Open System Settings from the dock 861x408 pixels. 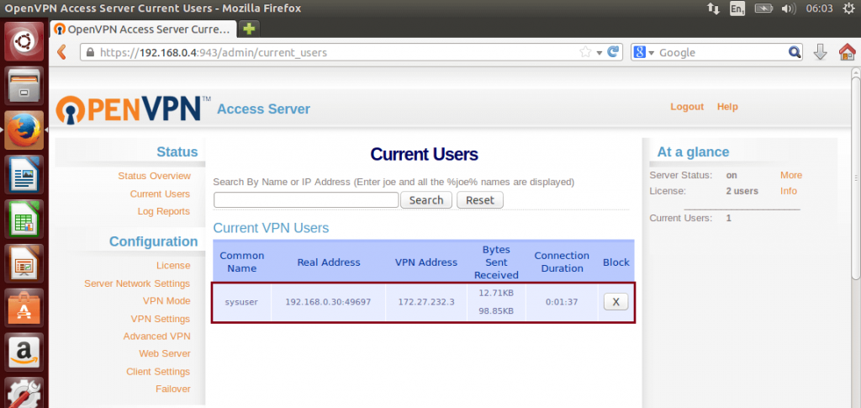pyautogui.click(x=24, y=393)
